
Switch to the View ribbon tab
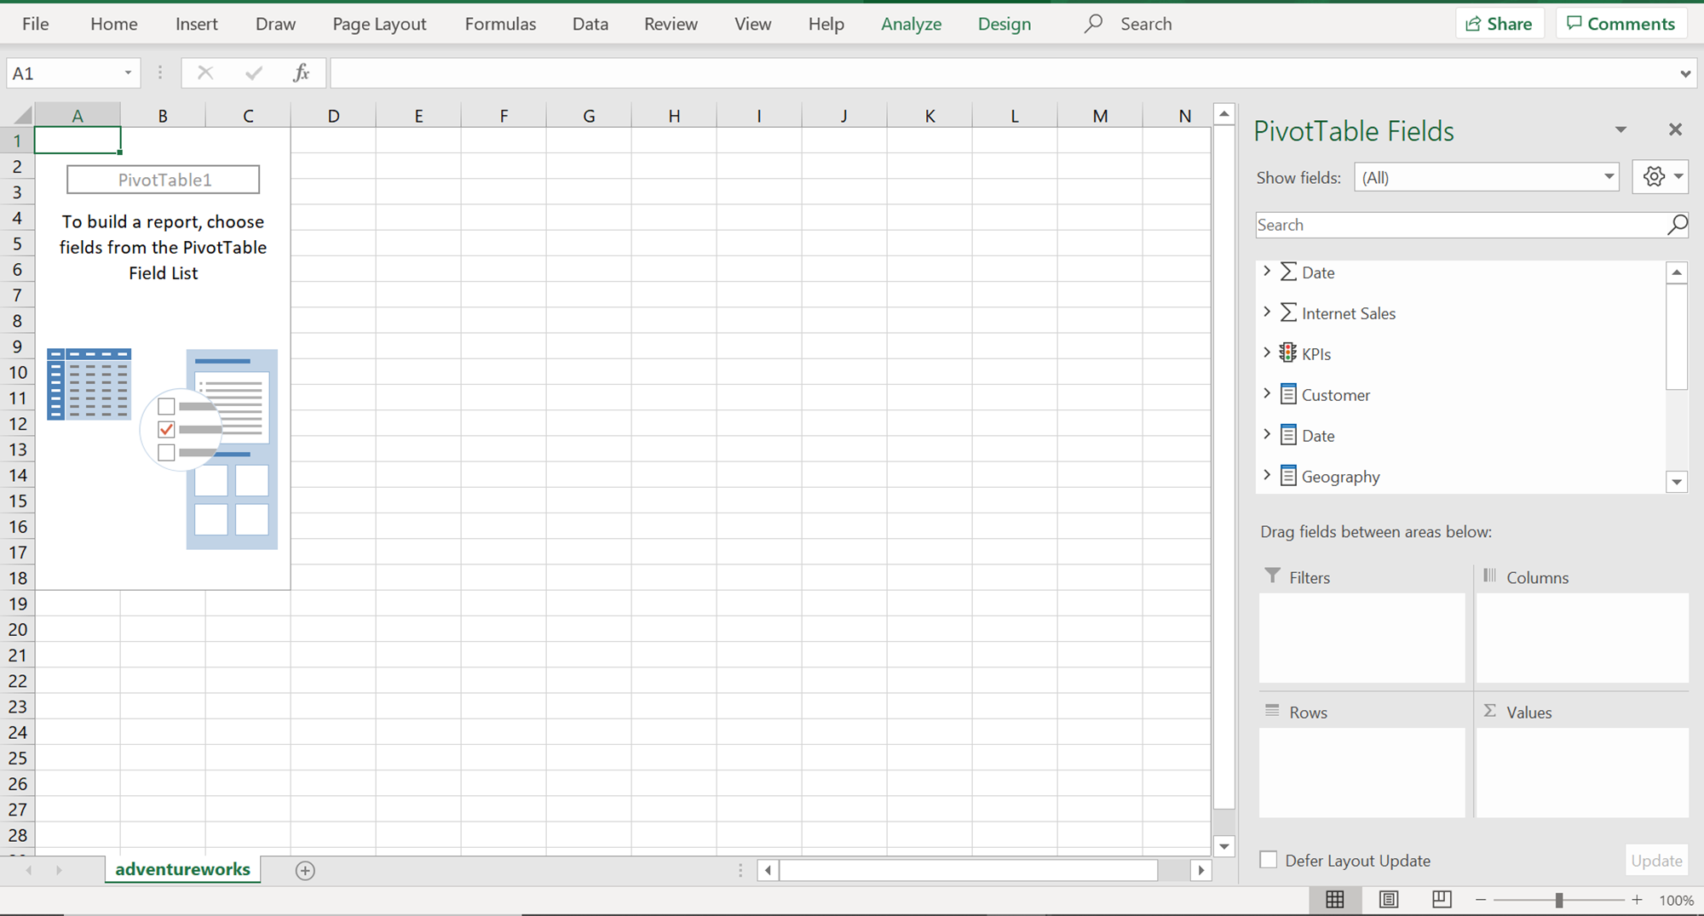coord(752,24)
